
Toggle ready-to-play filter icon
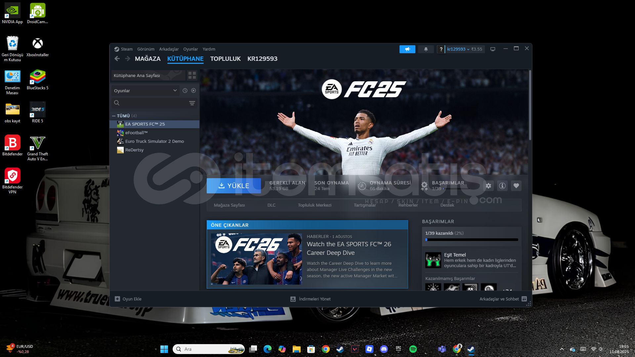coord(193,91)
